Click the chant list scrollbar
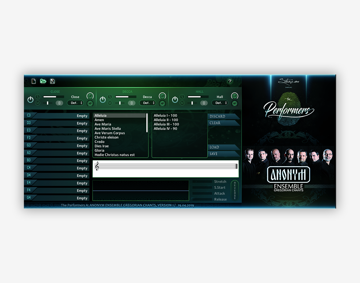This screenshot has height=283, width=360. pyautogui.click(x=147, y=123)
